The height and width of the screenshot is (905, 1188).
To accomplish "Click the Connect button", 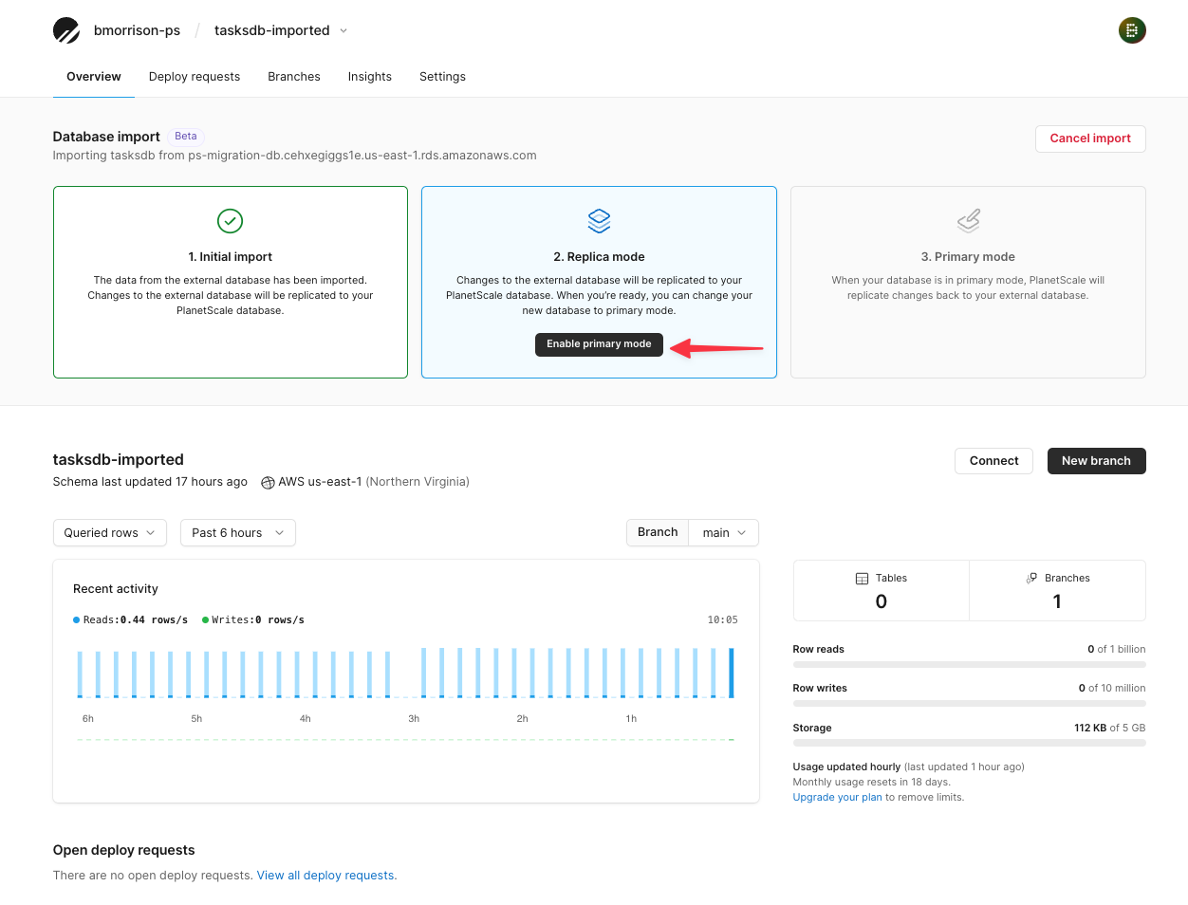I will 993,461.
